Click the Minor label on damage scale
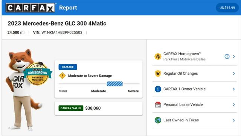Screen dimensions: 241x136 click(63, 91)
